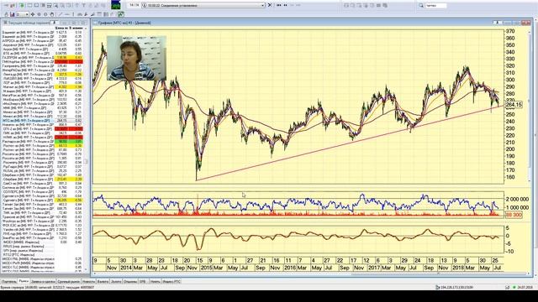Screen dimensions: 538x302
Task: Select the crosshair cursor tool
Action: coord(33,14)
